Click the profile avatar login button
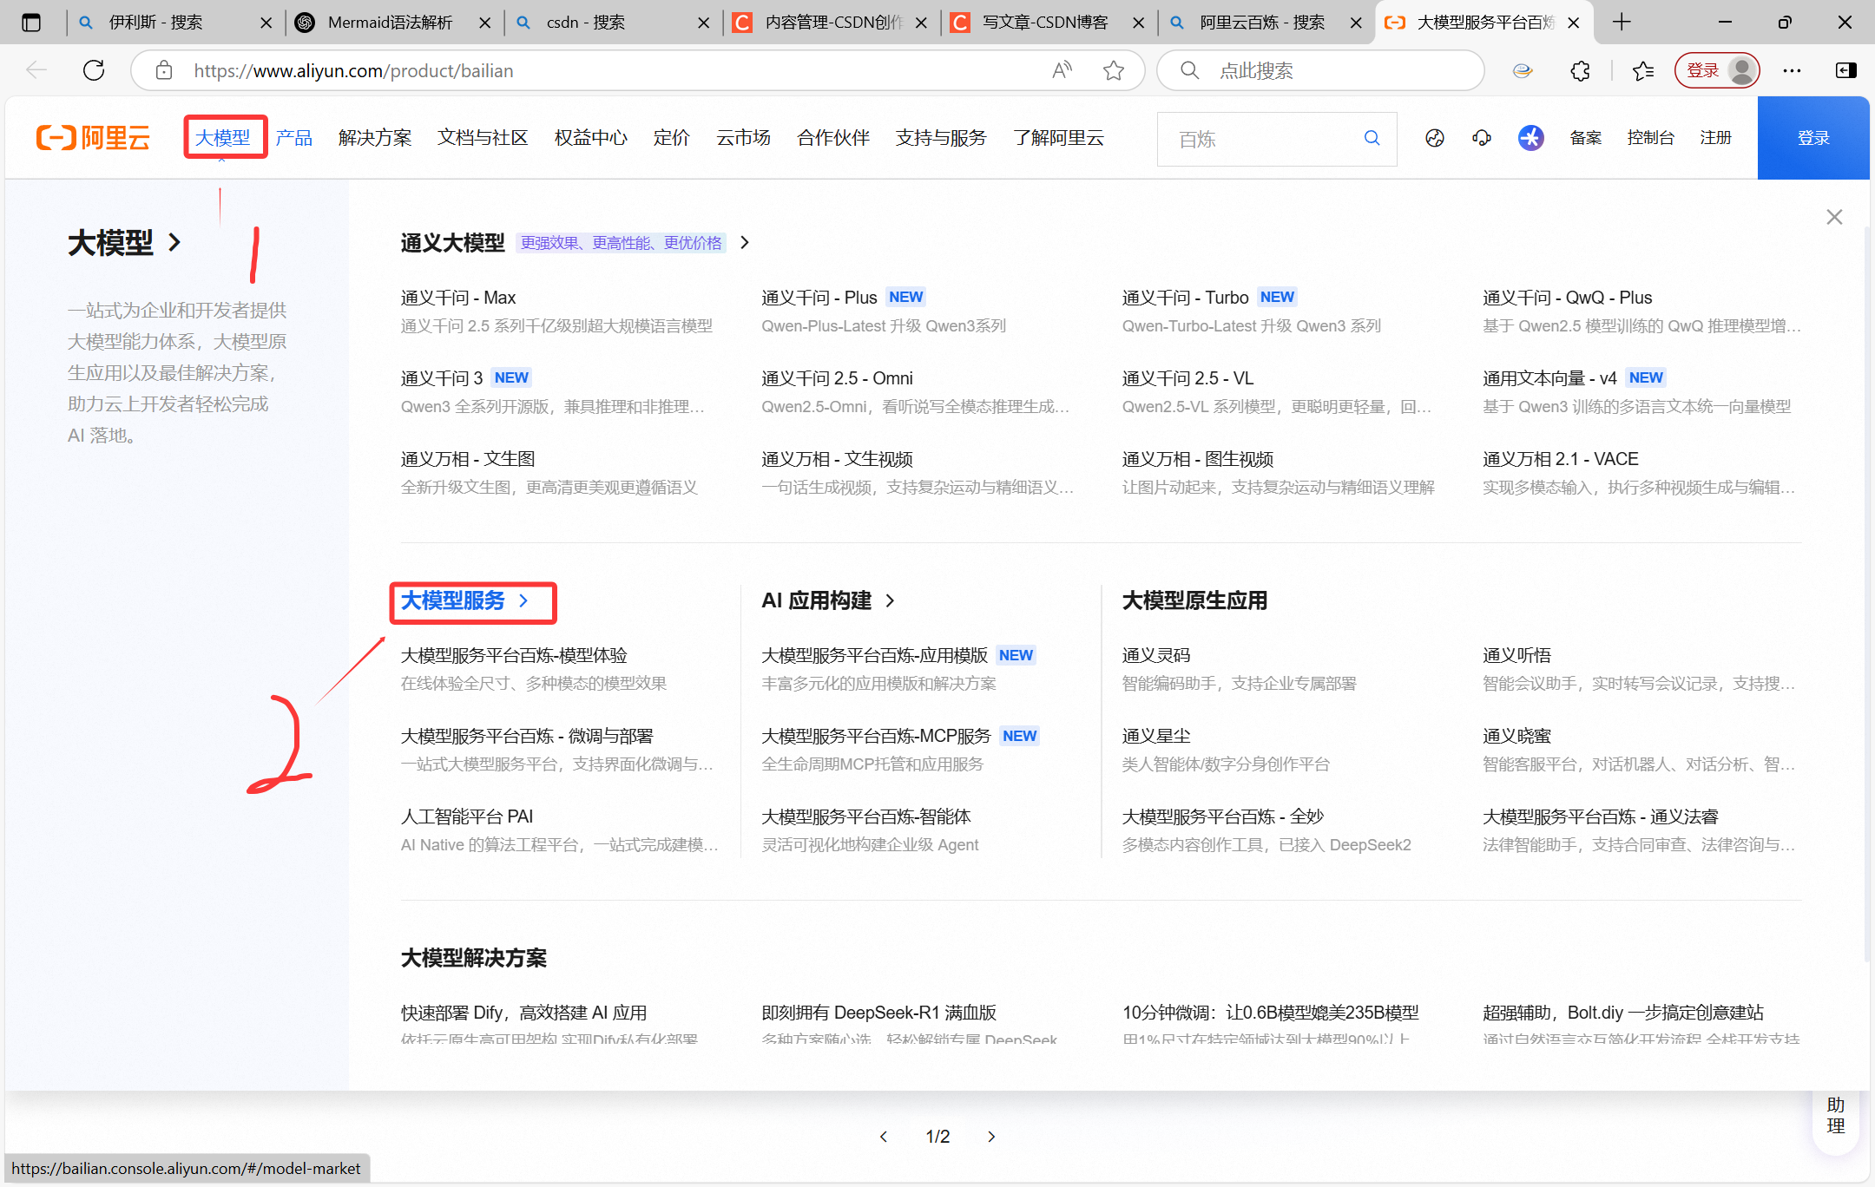The width and height of the screenshot is (1875, 1187). point(1717,70)
